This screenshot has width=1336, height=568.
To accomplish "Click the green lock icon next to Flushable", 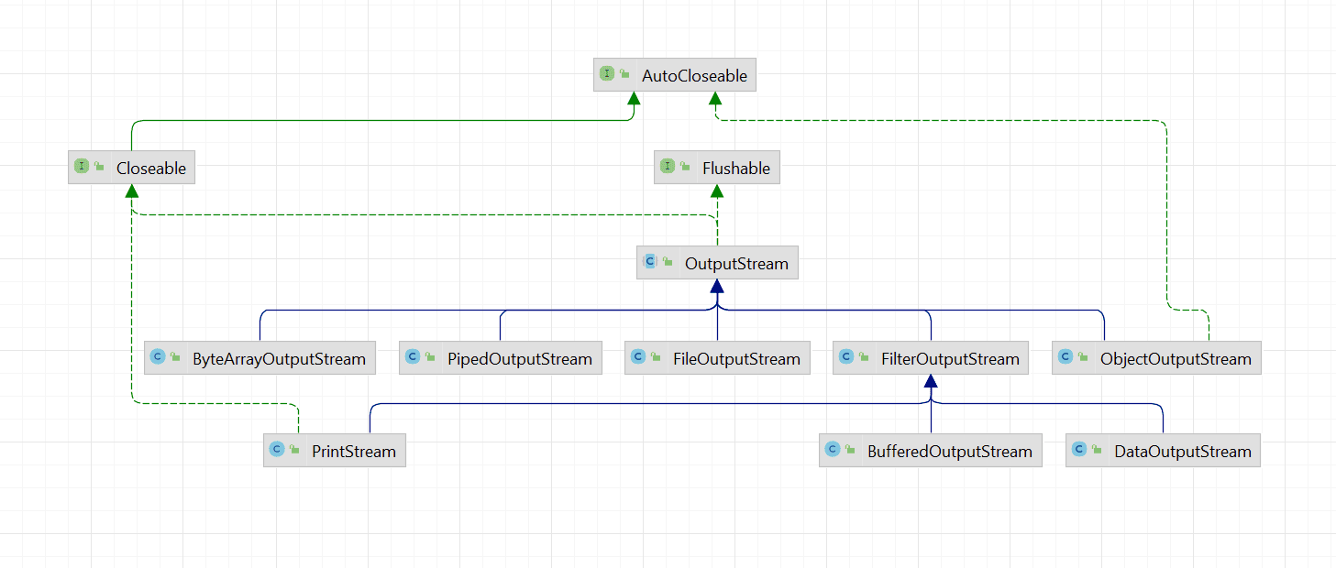I will pos(685,168).
